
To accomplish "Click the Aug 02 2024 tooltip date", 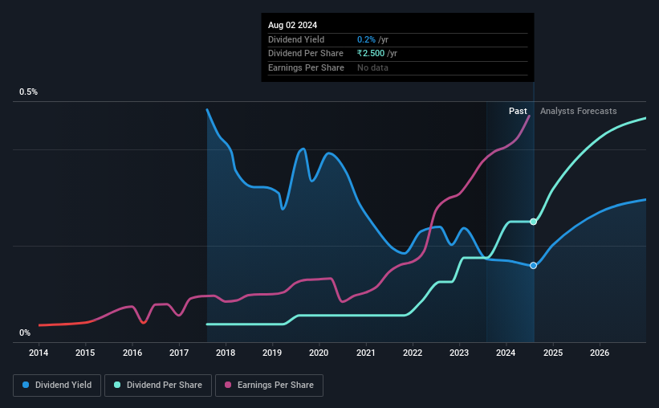I will [292, 25].
